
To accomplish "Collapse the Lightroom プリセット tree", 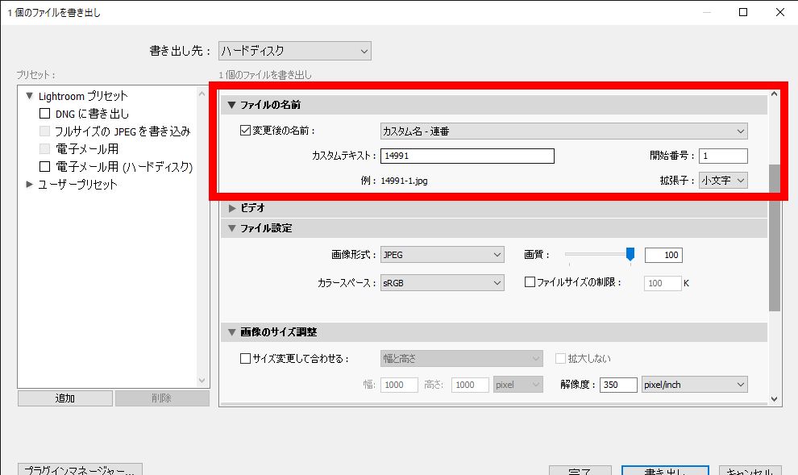I will [x=30, y=96].
